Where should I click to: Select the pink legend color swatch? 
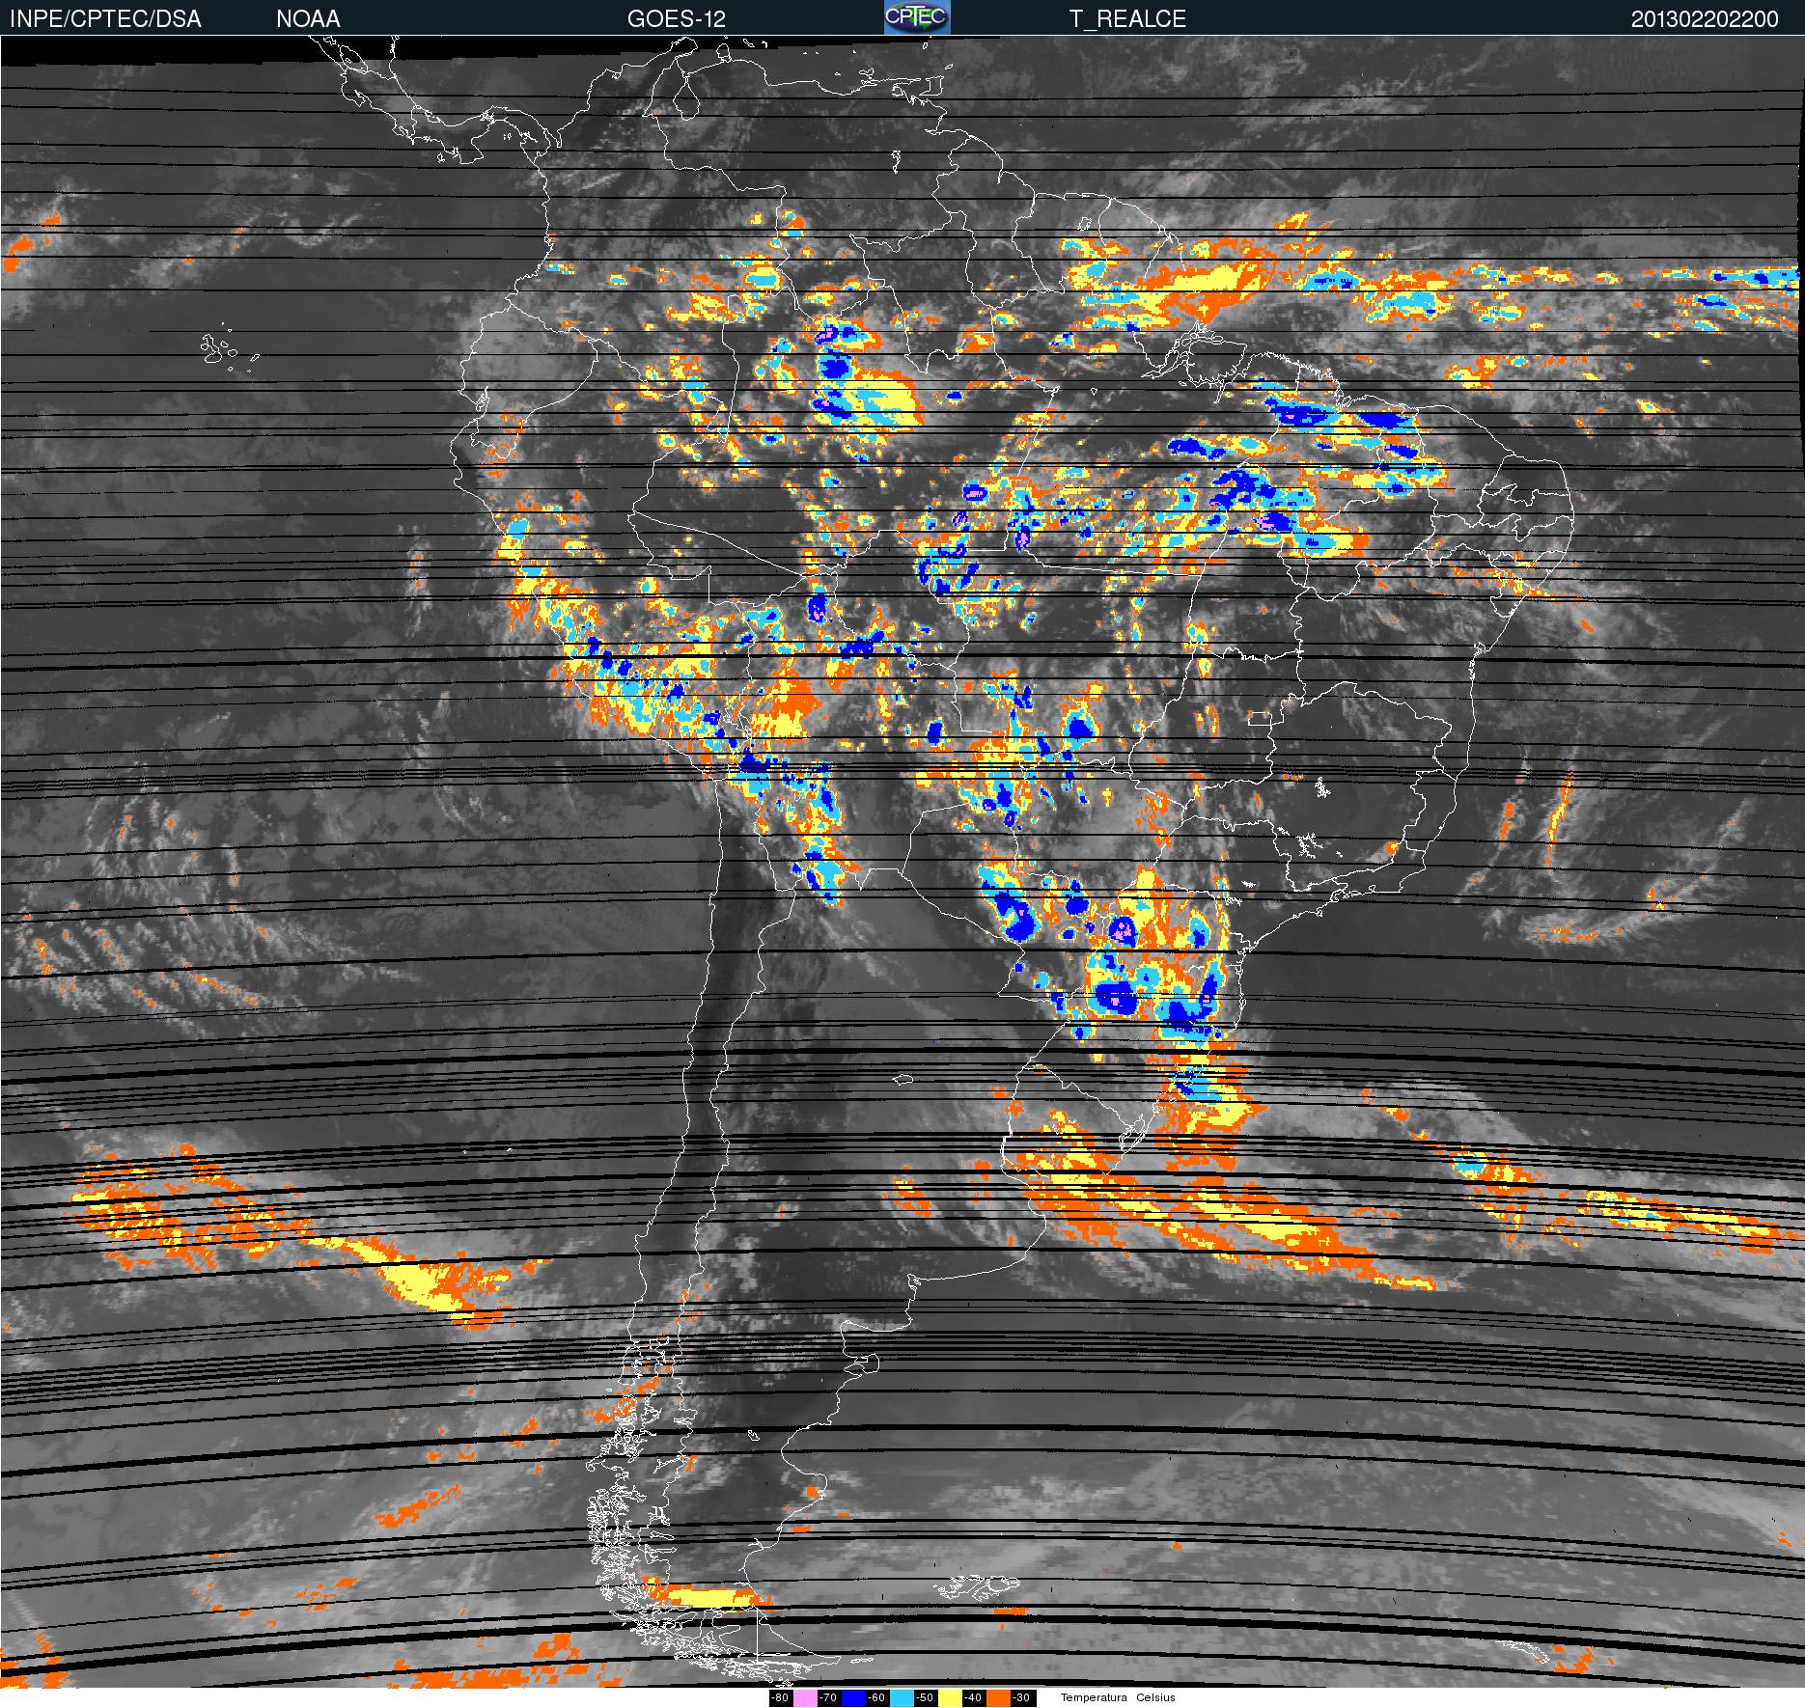805,1697
